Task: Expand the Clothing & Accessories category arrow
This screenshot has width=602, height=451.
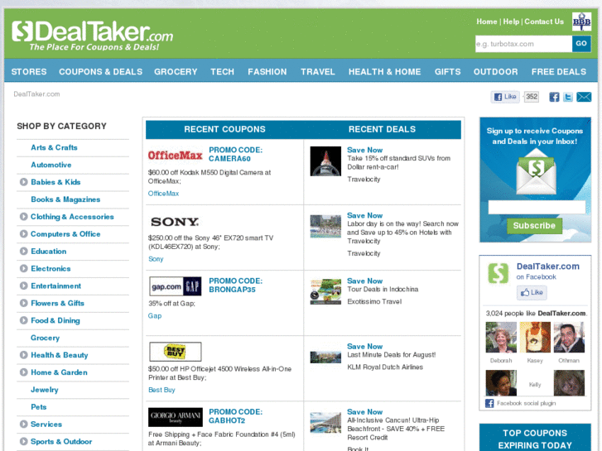Action: pos(24,217)
